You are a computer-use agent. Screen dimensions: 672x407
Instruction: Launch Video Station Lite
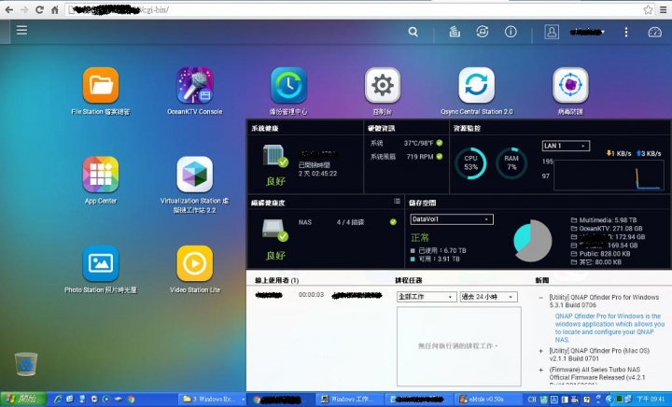pyautogui.click(x=194, y=263)
